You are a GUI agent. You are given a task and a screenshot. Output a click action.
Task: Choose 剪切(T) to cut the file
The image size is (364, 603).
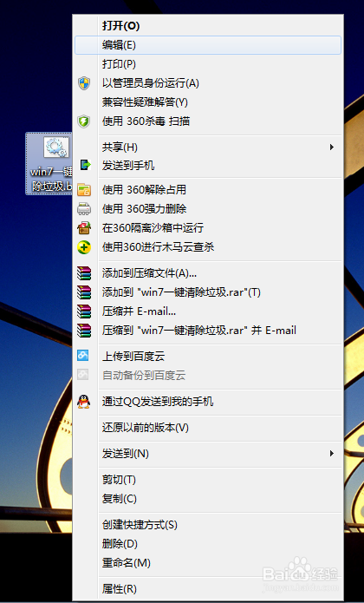tap(208, 480)
